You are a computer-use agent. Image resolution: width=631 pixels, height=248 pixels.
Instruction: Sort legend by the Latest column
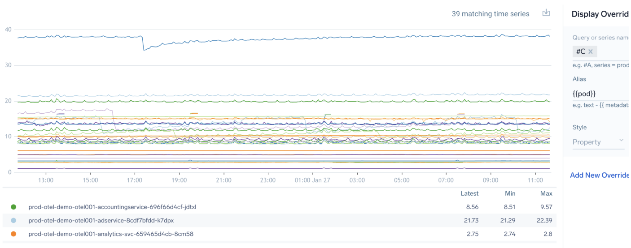click(x=469, y=194)
